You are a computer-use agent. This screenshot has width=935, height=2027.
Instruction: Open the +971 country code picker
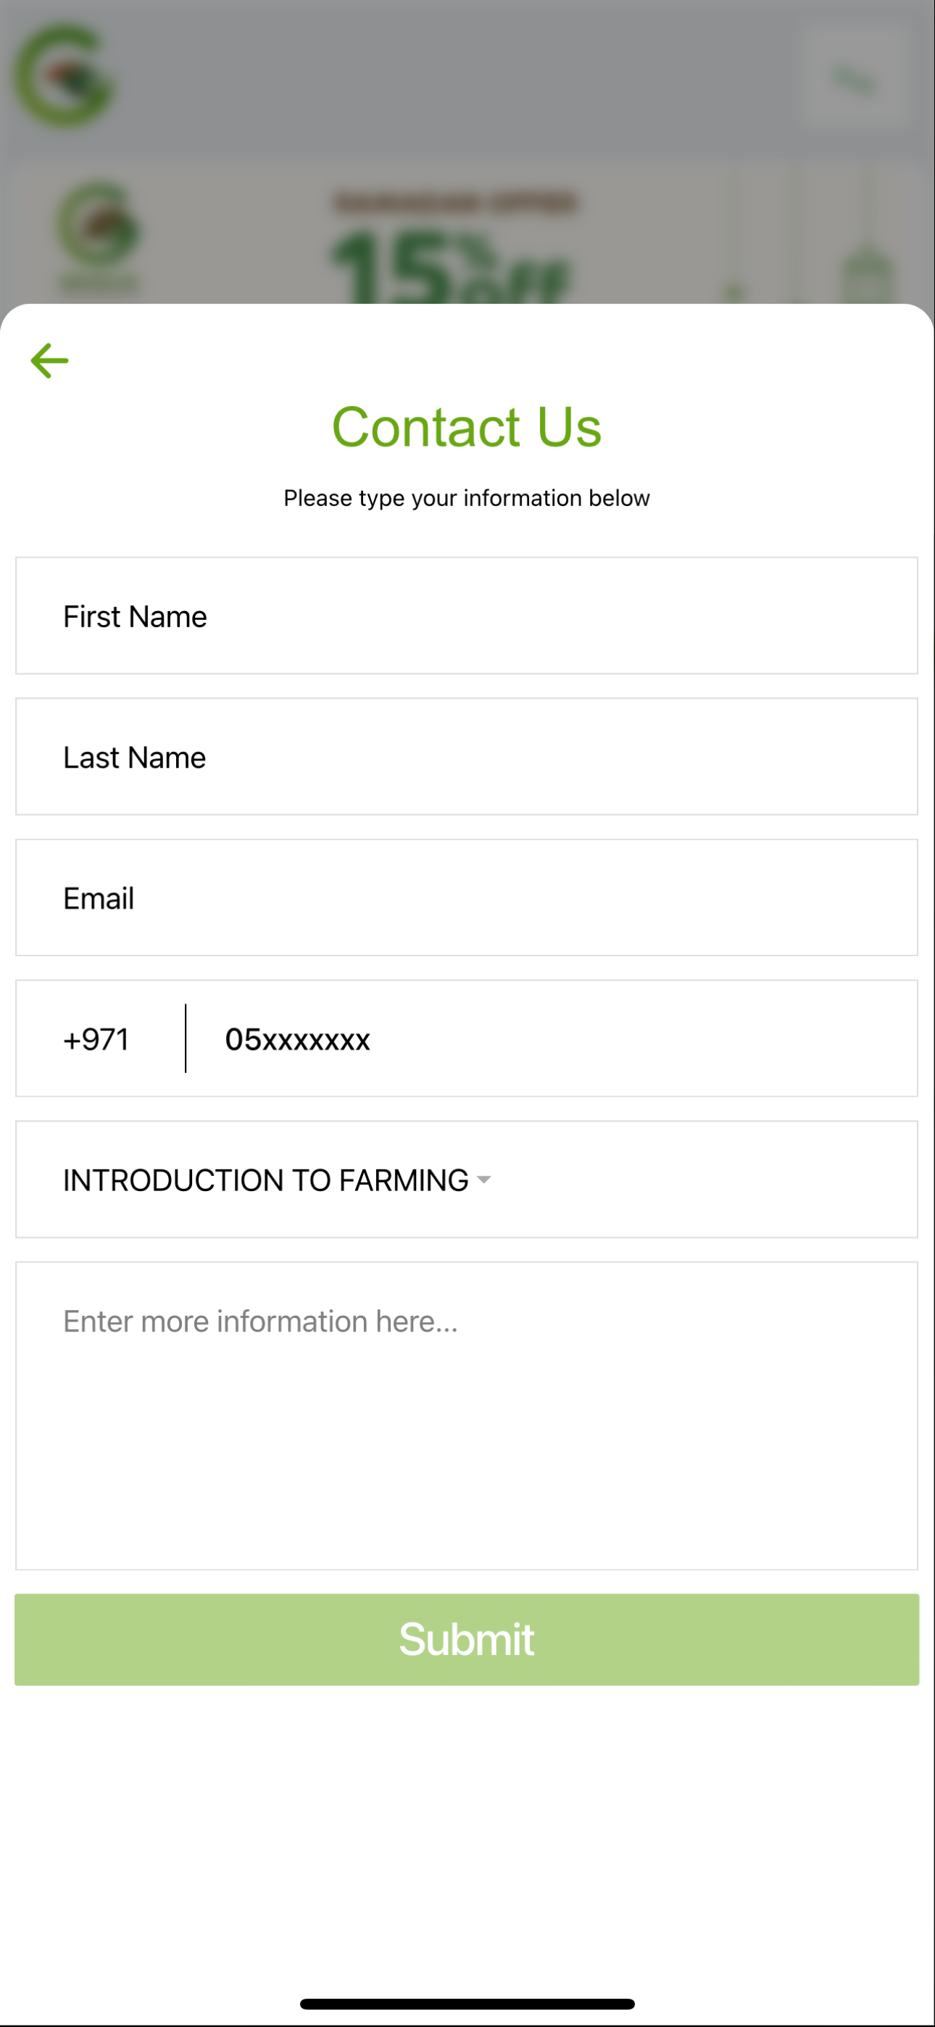tap(97, 1039)
